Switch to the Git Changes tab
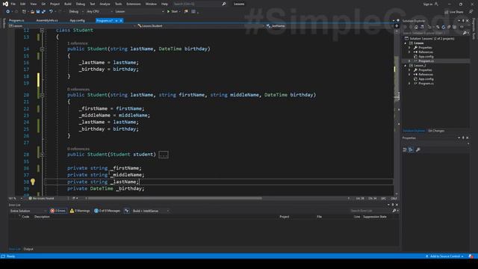The width and height of the screenshot is (478, 269). pyautogui.click(x=436, y=131)
